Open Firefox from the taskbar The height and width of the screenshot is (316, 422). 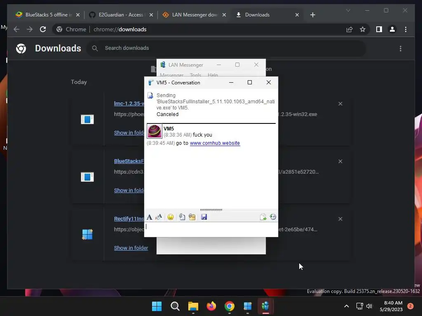tap(211, 306)
